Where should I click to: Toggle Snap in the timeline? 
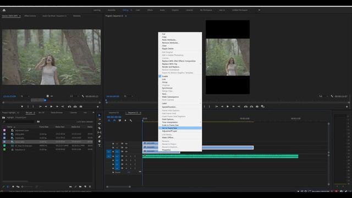114,120
